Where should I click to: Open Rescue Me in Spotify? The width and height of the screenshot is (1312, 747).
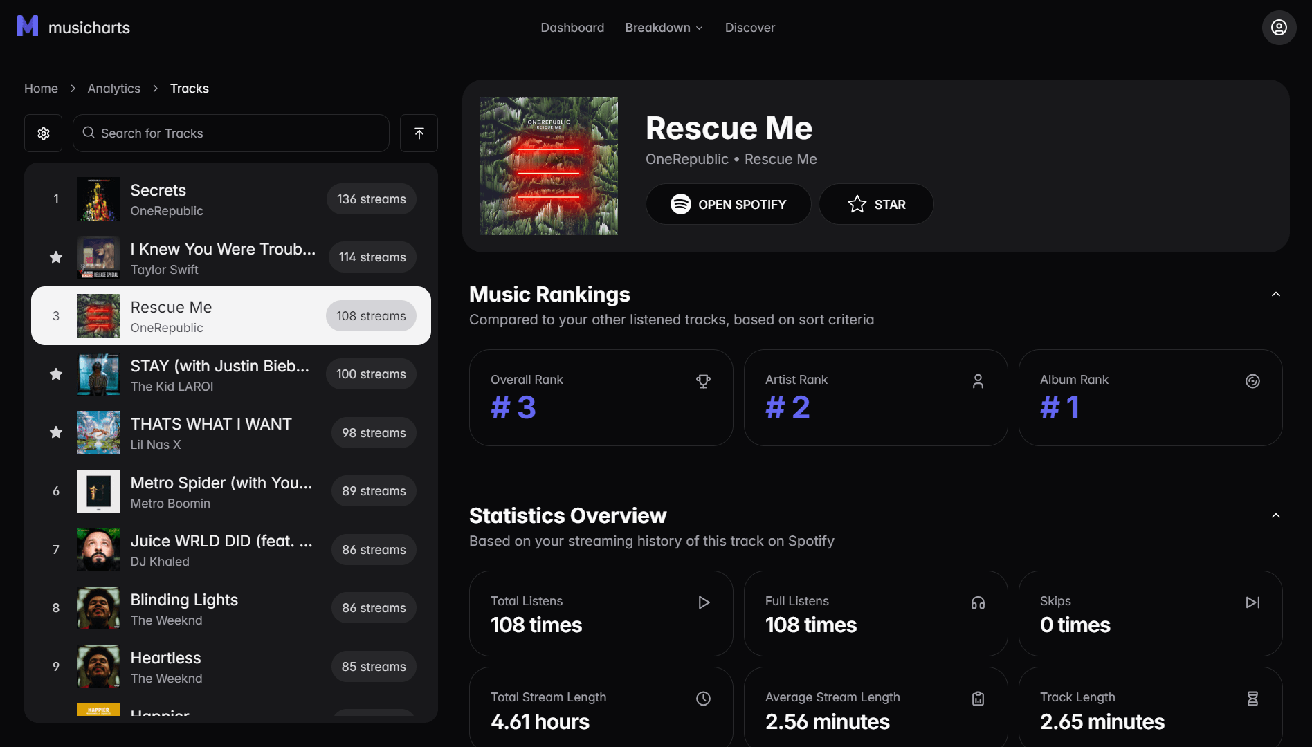point(728,204)
